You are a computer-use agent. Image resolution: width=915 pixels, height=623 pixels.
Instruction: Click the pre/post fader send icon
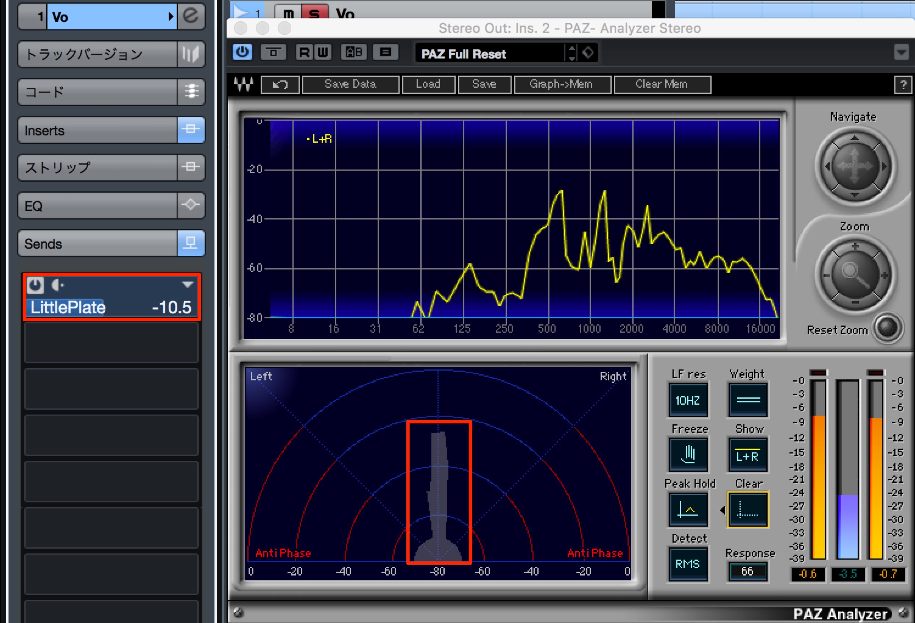58,285
